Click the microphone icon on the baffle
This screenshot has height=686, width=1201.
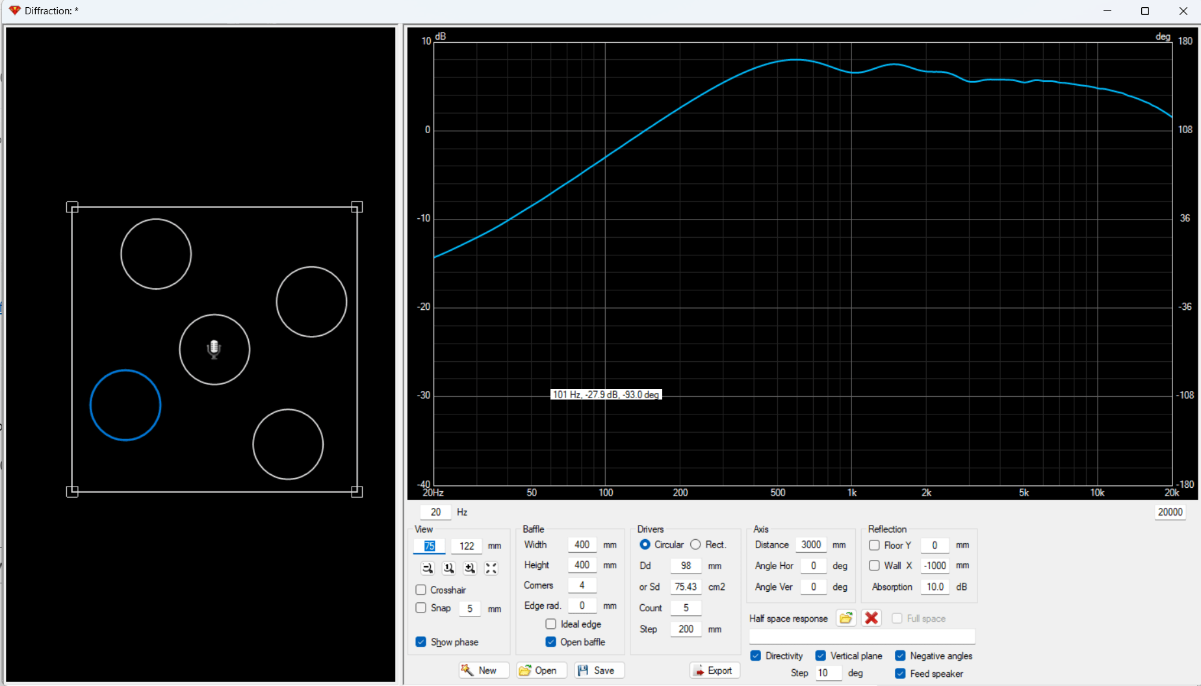tap(214, 349)
